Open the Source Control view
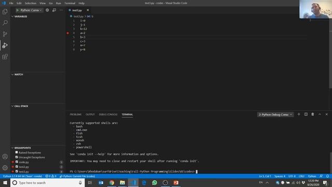The height and width of the screenshot is (187, 332). click(x=5, y=34)
